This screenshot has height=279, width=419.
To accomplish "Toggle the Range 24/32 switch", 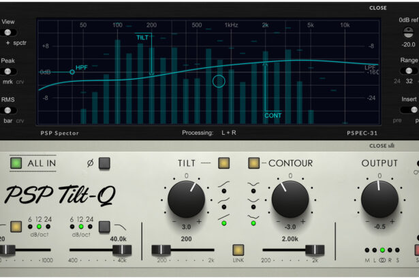I will coord(409,71).
